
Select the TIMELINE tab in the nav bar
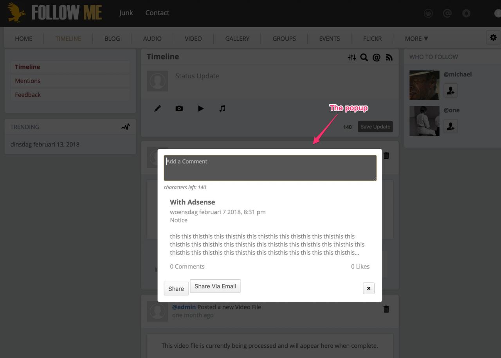pyautogui.click(x=68, y=38)
